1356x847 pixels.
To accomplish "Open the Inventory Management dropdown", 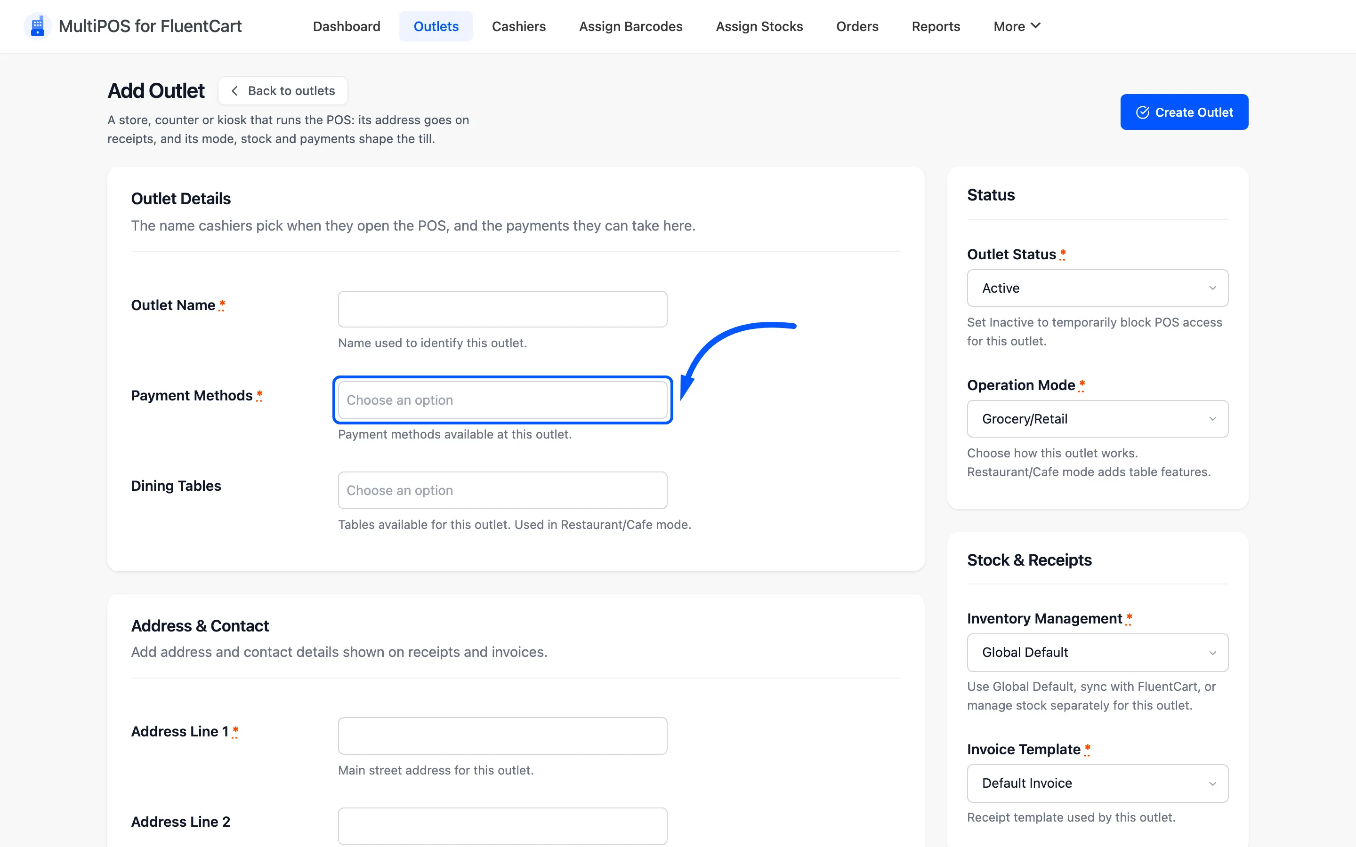I will coord(1097,652).
